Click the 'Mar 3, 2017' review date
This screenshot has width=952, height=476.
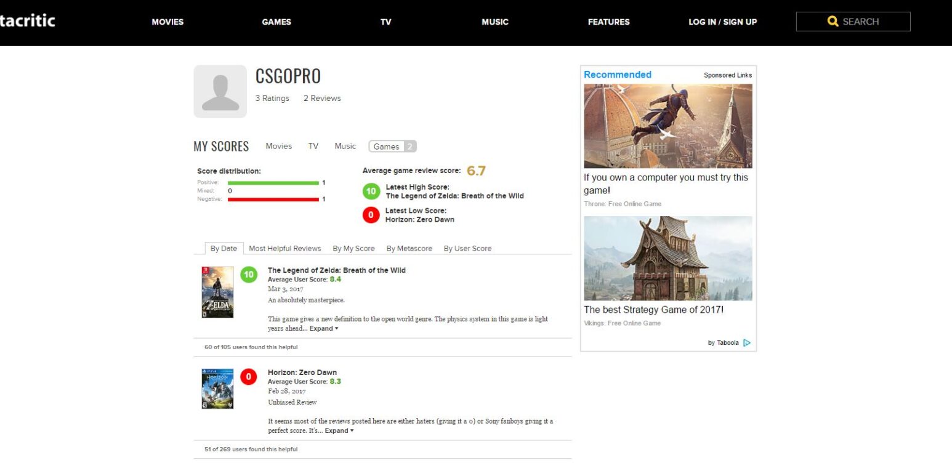pyautogui.click(x=286, y=289)
